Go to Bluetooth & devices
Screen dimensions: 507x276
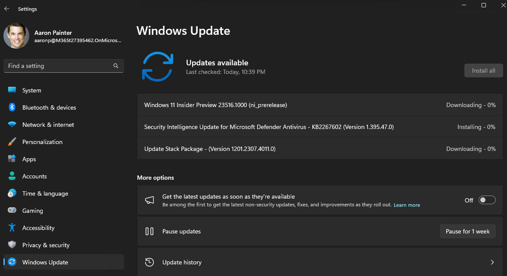click(x=64, y=107)
